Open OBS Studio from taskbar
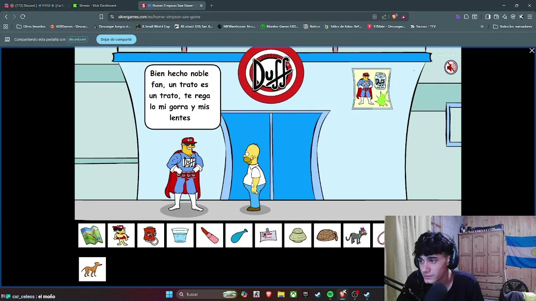The image size is (536, 301). pyautogui.click(x=355, y=294)
